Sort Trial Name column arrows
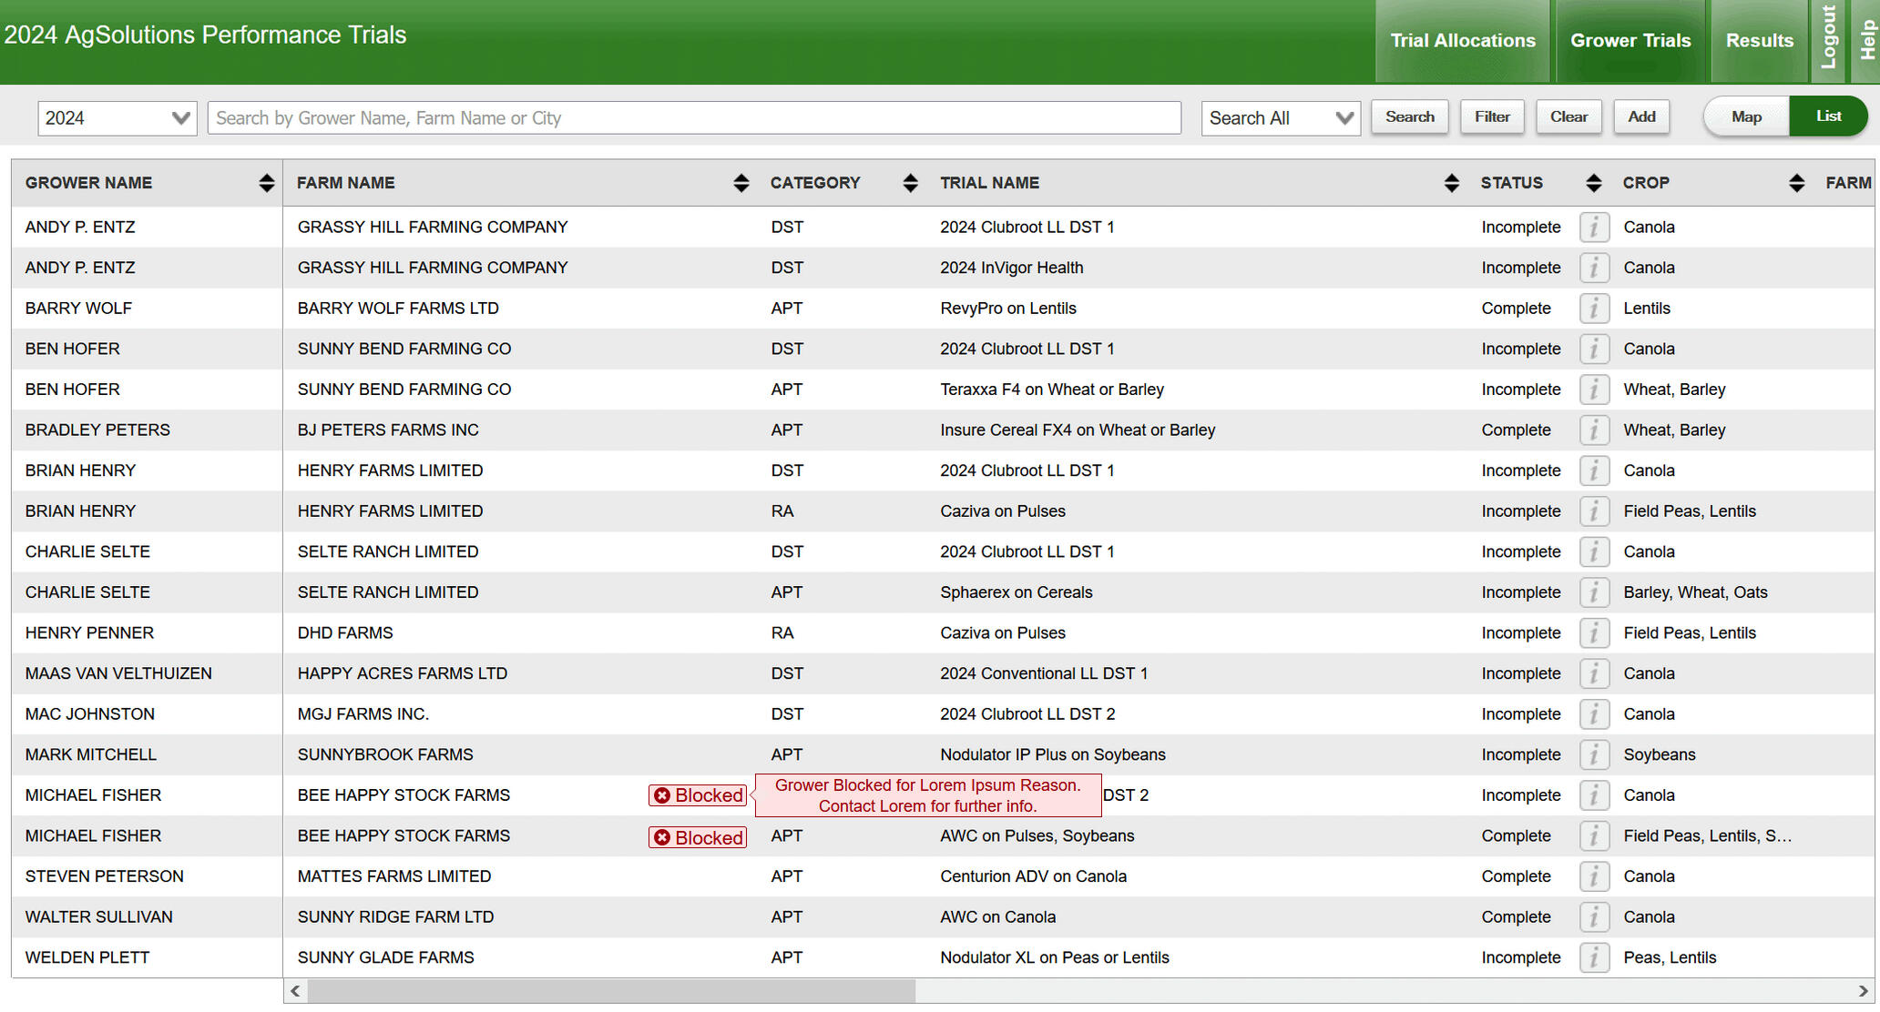1880x1012 pixels. pyautogui.click(x=1451, y=183)
